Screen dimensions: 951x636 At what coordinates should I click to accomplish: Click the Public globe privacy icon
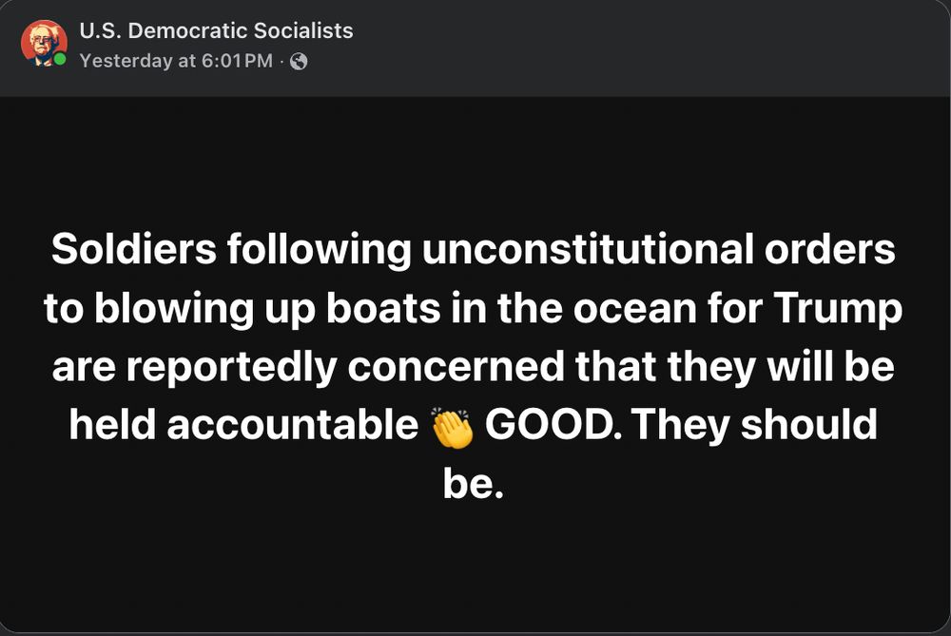(x=299, y=61)
